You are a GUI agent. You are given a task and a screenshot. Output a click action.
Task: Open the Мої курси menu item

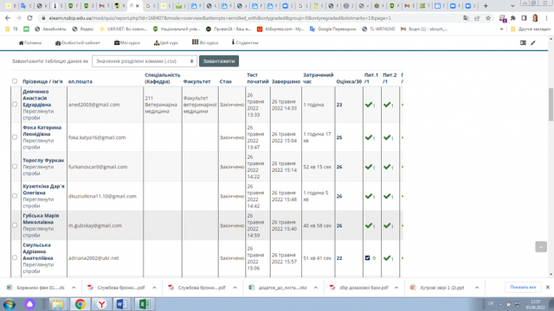(127, 42)
